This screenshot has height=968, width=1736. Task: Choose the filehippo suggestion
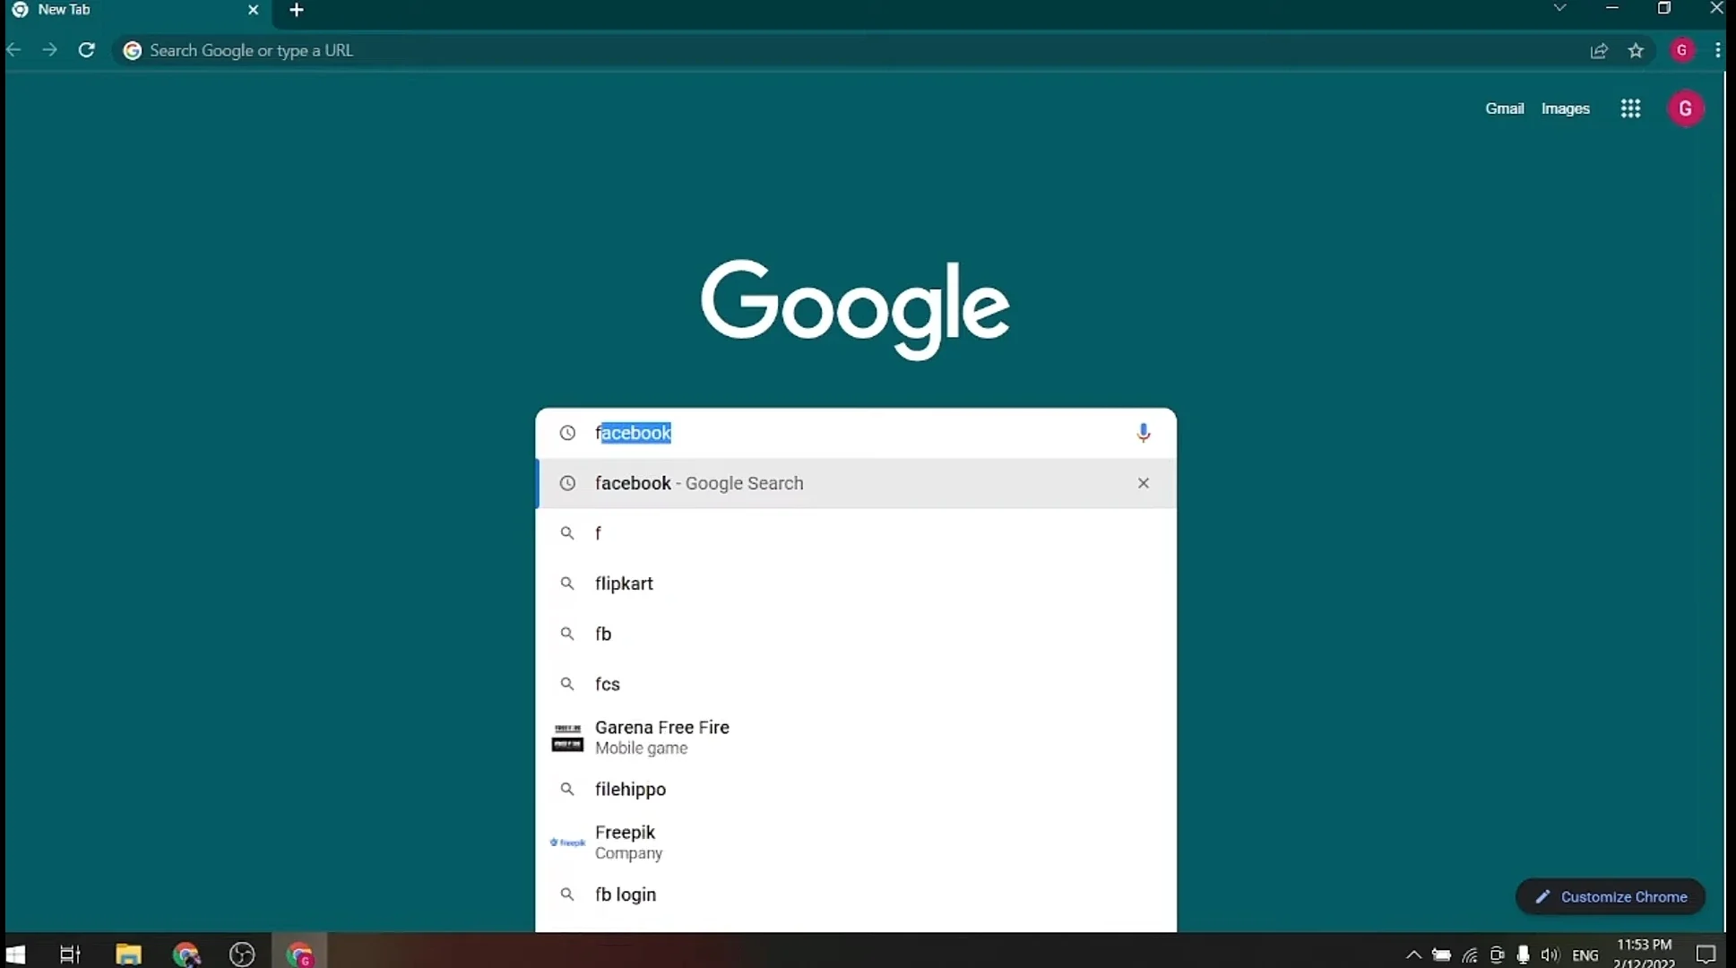tap(856, 790)
